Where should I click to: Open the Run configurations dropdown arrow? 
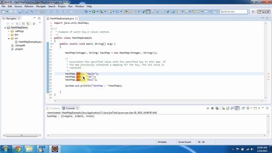point(97,11)
